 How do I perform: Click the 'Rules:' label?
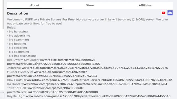11,28
